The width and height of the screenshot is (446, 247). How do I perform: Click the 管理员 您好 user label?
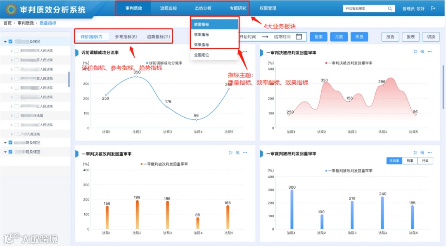click(413, 9)
